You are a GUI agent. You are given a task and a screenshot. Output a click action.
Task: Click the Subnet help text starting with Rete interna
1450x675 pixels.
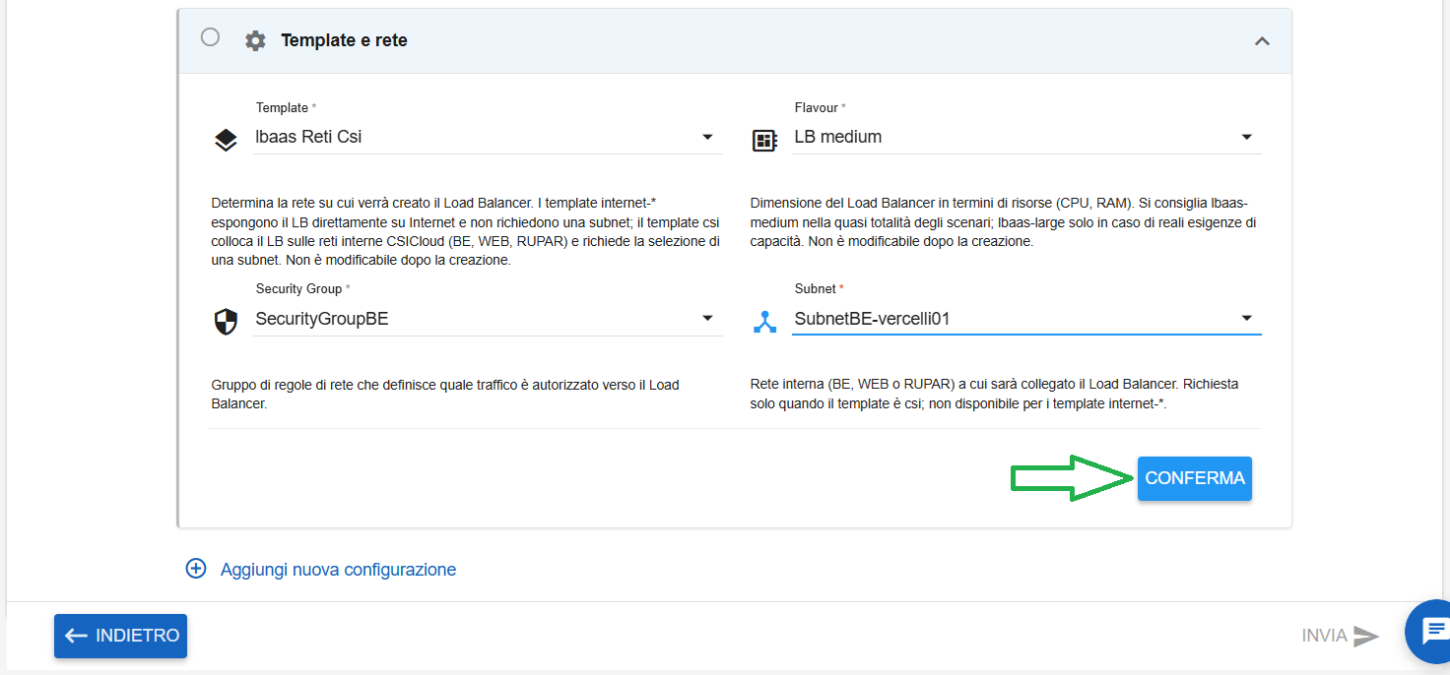click(994, 394)
